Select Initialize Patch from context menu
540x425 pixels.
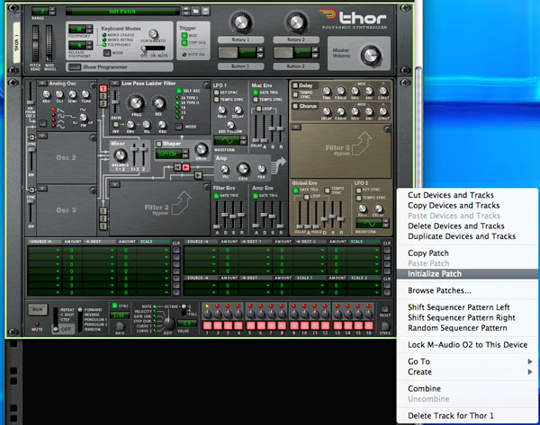click(467, 274)
